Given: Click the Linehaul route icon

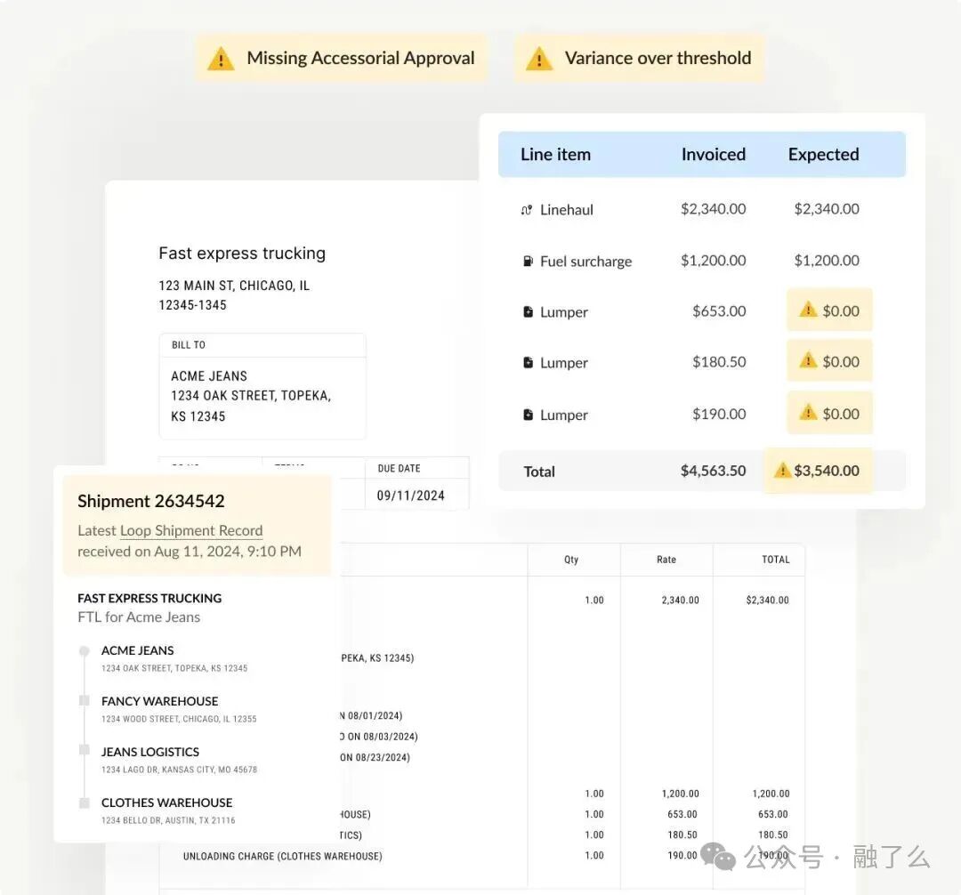Looking at the screenshot, I should (526, 211).
